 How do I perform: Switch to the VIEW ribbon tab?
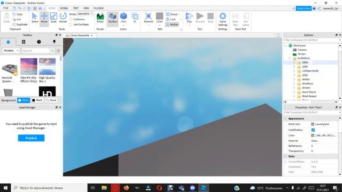point(86,8)
